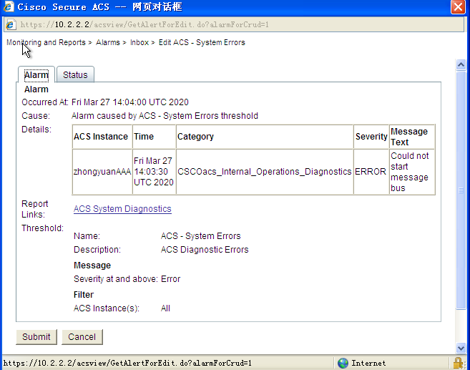Click the padlock security icon in status bar
The width and height of the screenshot is (470, 370).
(x=458, y=363)
